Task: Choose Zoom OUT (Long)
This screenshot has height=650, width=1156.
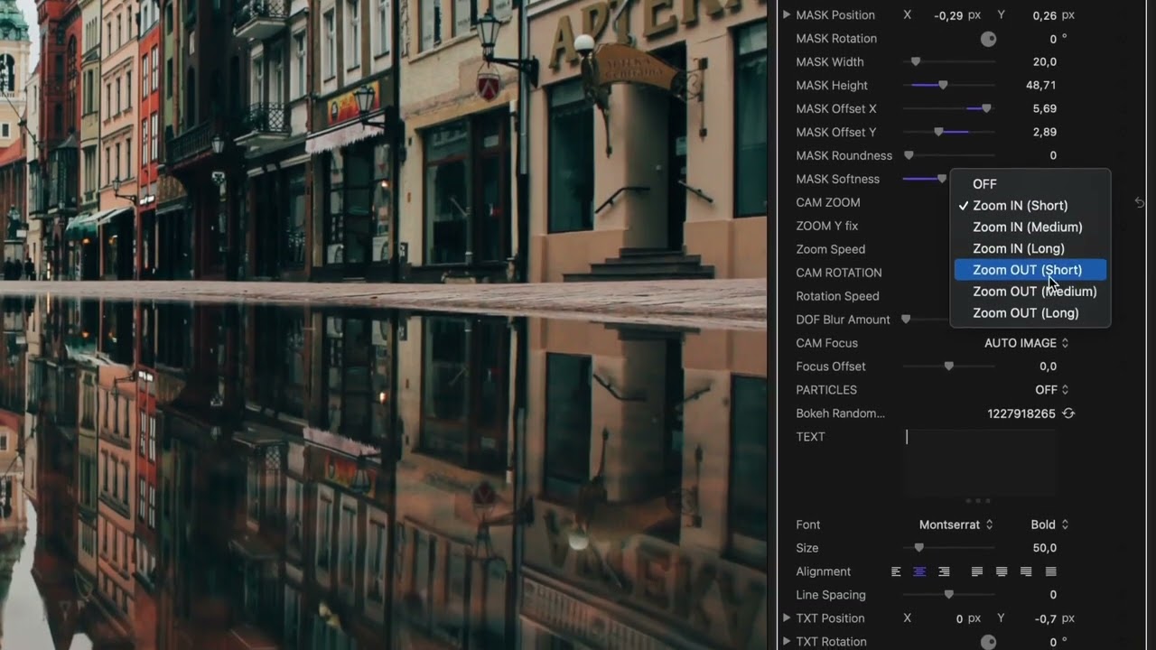Action: pos(1030,313)
